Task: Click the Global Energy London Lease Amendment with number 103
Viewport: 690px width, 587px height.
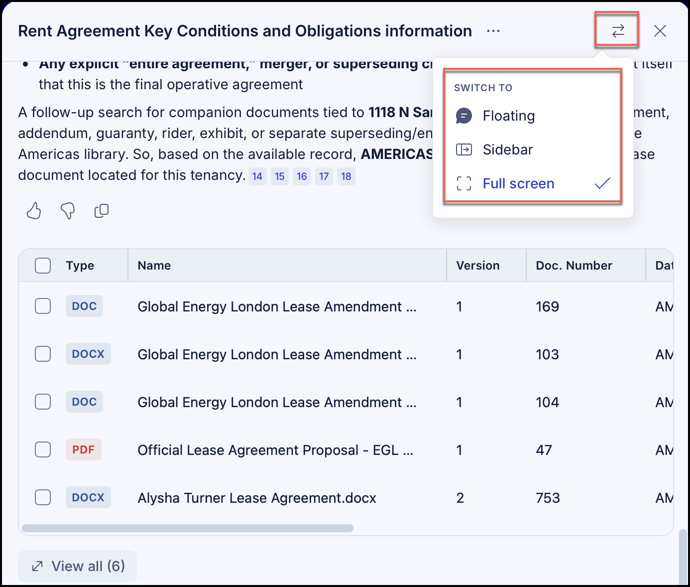Action: (277, 354)
